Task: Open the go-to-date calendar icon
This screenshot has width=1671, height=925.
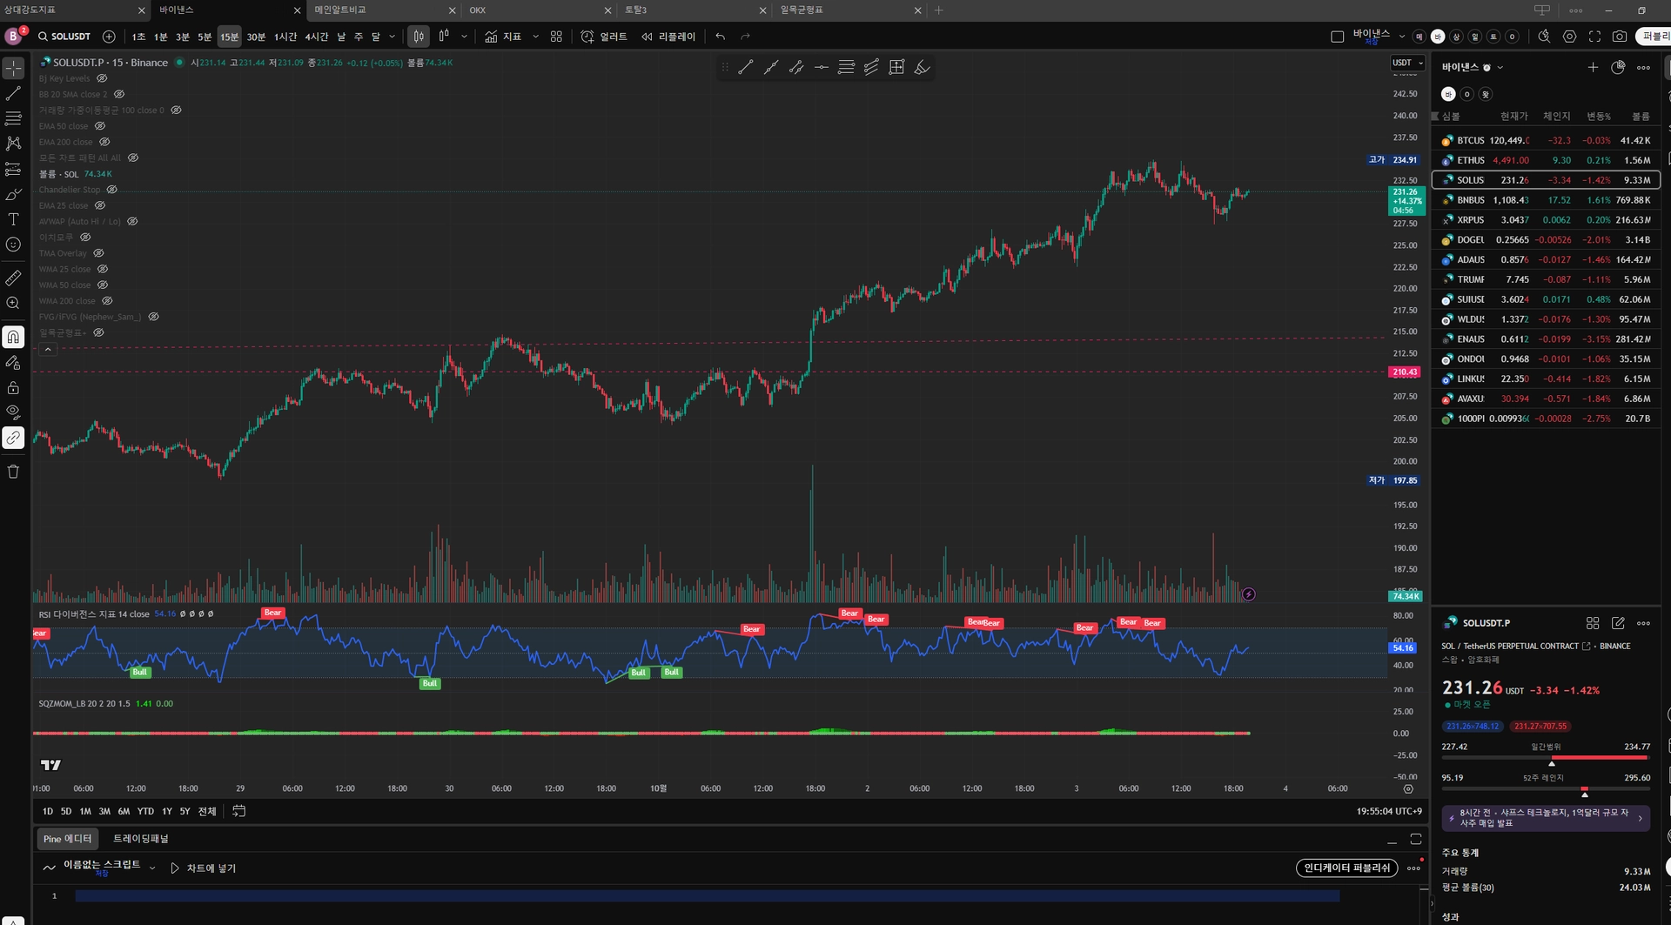Action: point(239,811)
